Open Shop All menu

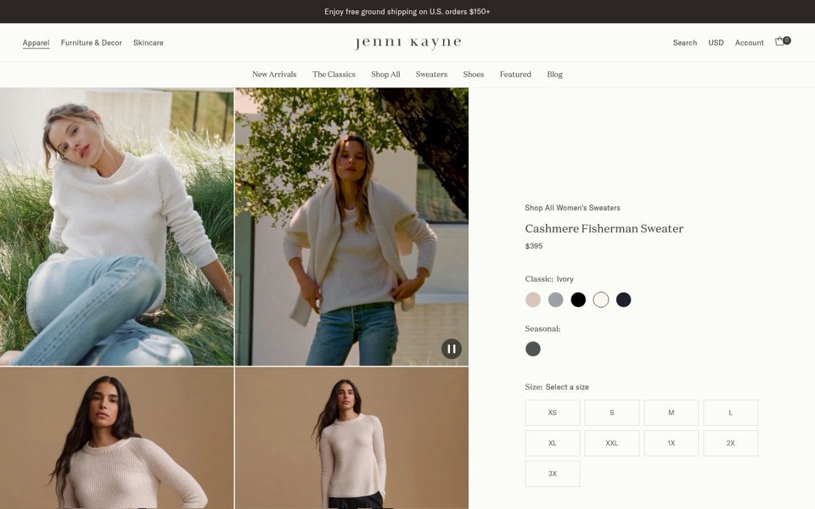(385, 75)
